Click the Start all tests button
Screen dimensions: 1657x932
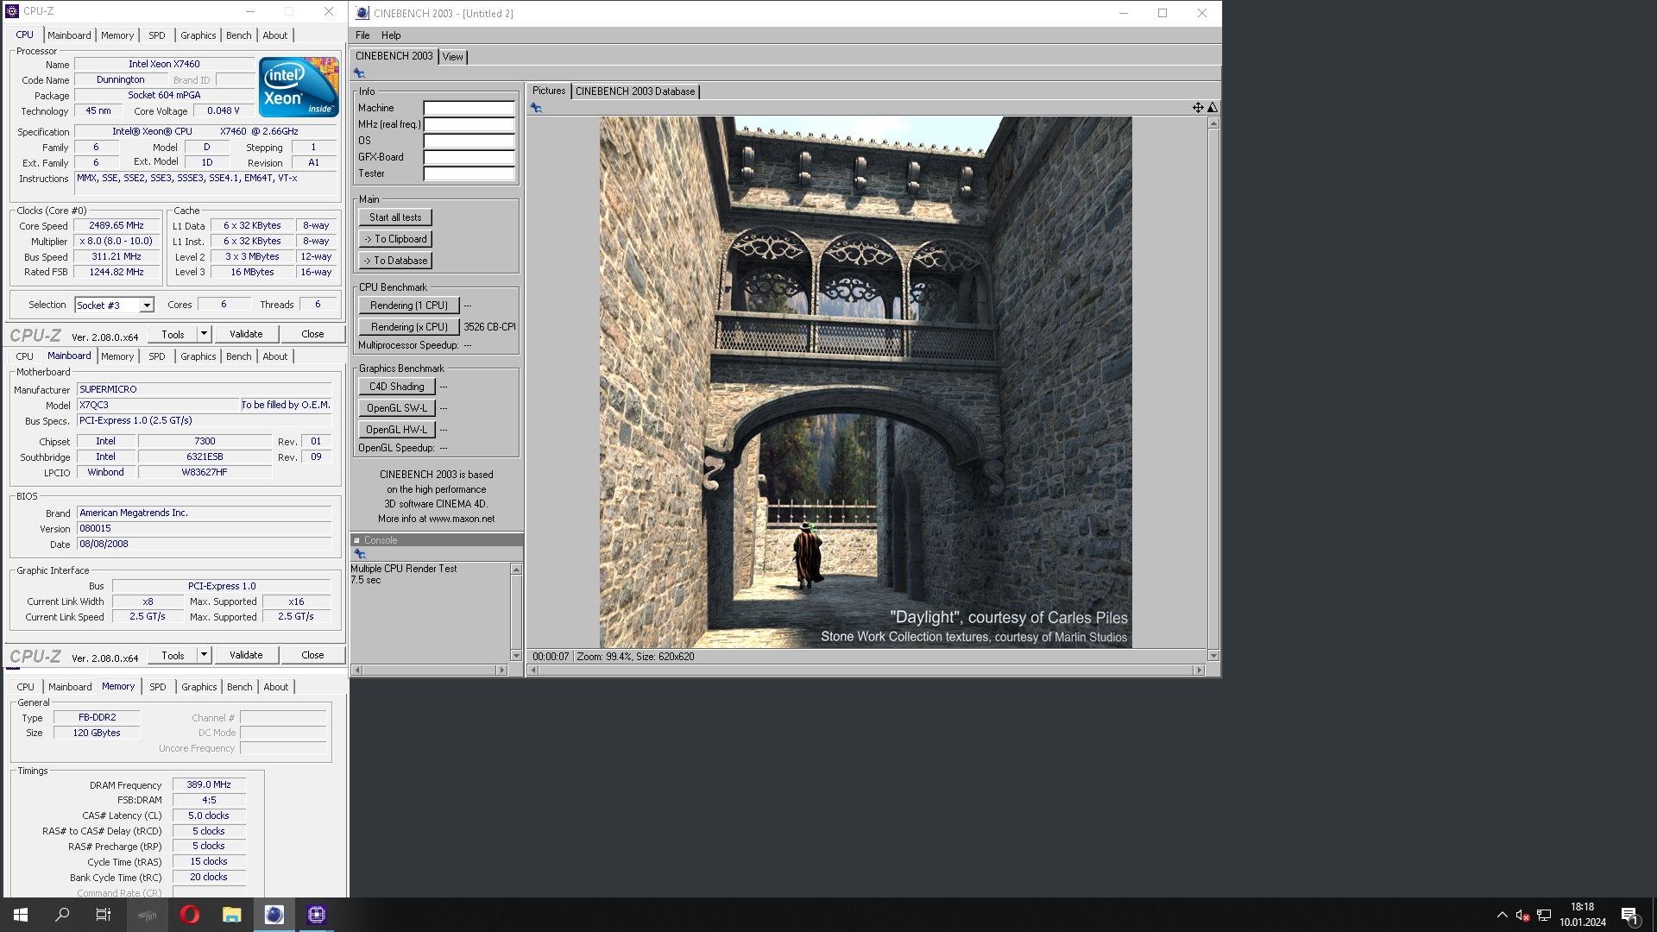395,217
